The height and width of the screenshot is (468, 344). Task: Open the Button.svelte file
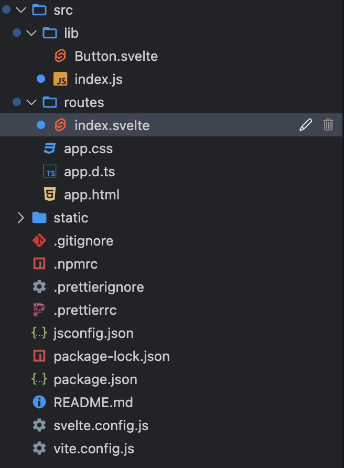coord(116,56)
